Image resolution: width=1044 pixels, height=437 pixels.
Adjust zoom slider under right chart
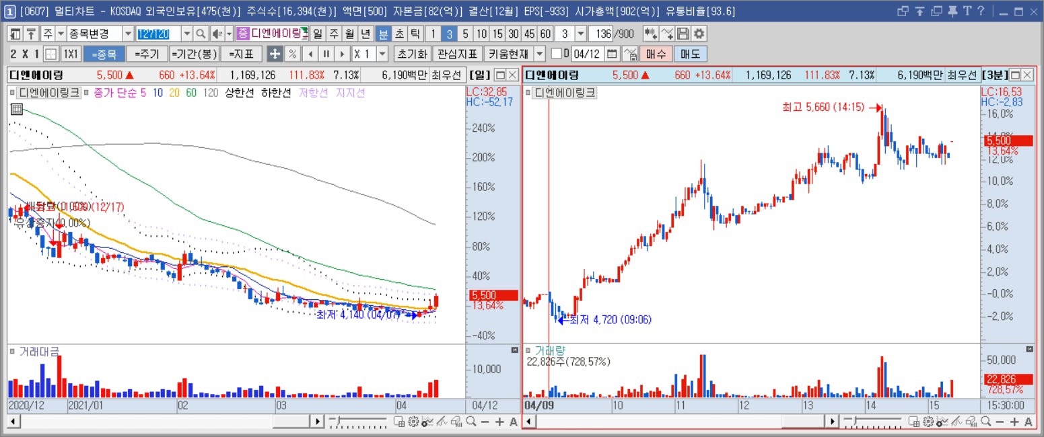coord(874,422)
